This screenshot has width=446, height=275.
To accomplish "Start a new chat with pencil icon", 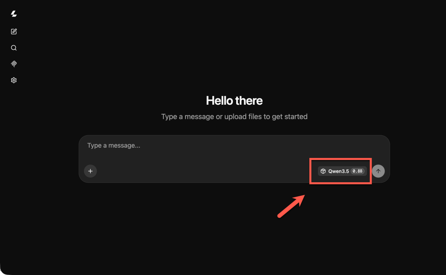I will [14, 31].
